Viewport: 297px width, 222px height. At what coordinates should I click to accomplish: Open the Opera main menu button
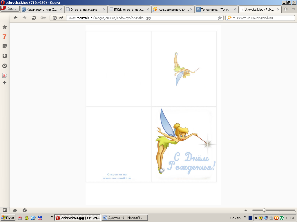tap(10, 9)
